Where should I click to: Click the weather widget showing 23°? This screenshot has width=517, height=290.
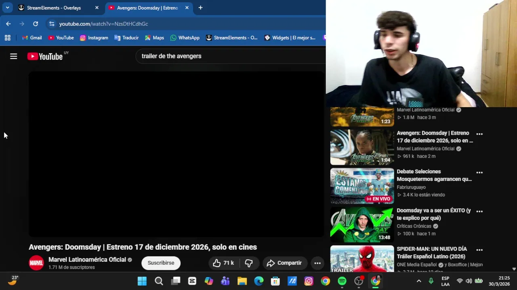13,280
